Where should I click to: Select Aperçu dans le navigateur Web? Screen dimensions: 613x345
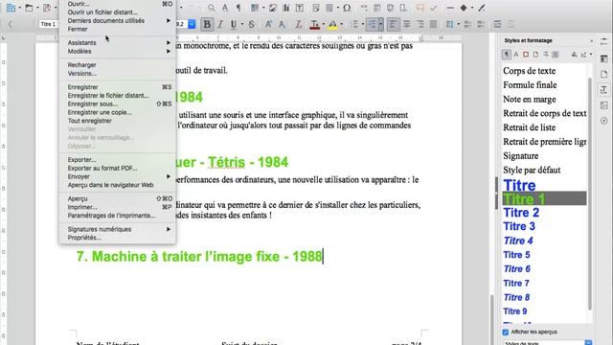click(117, 185)
